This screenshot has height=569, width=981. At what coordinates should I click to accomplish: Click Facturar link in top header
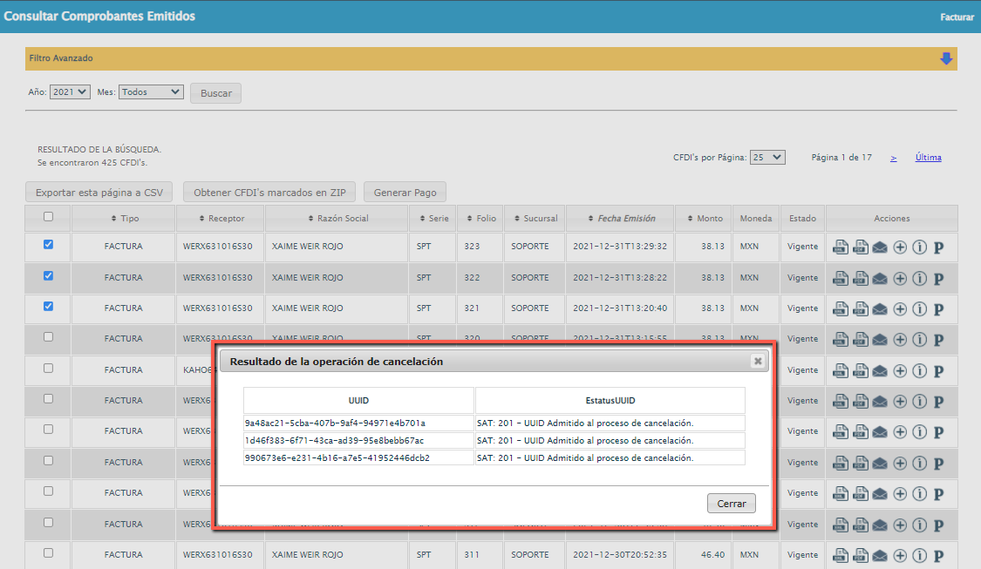tap(957, 17)
